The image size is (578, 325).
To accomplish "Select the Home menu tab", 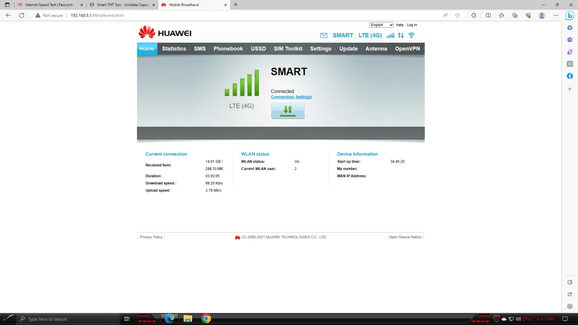I will [147, 49].
